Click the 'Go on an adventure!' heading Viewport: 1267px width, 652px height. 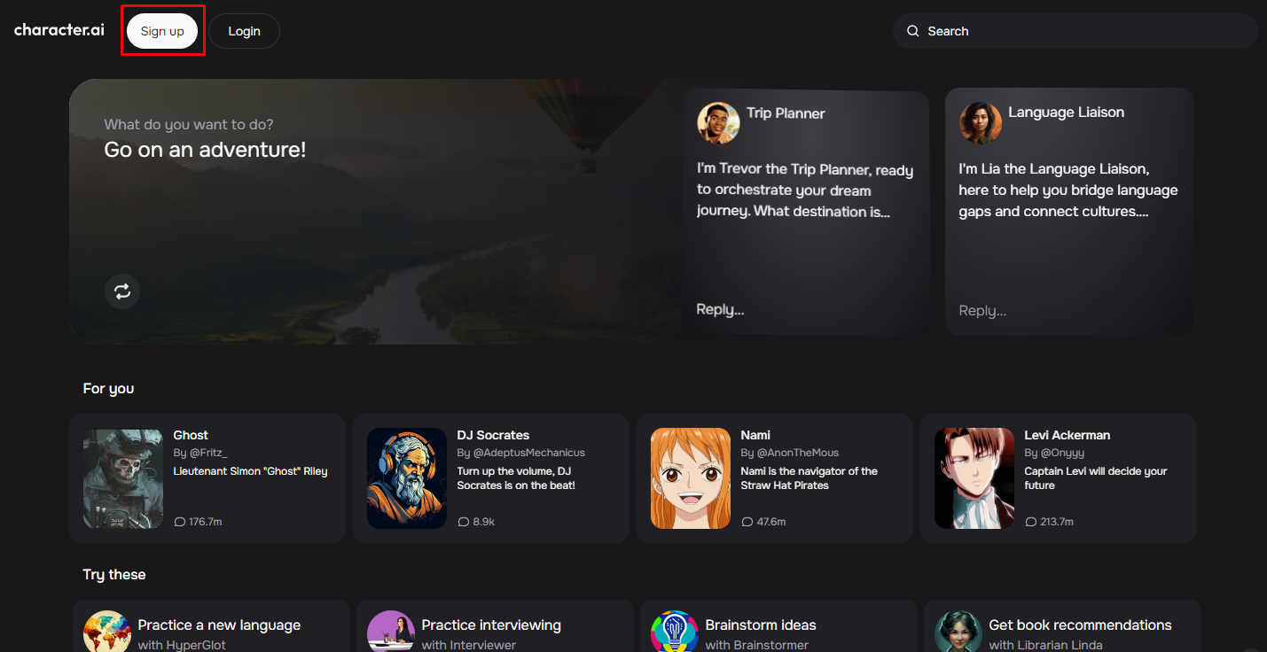[x=205, y=150]
